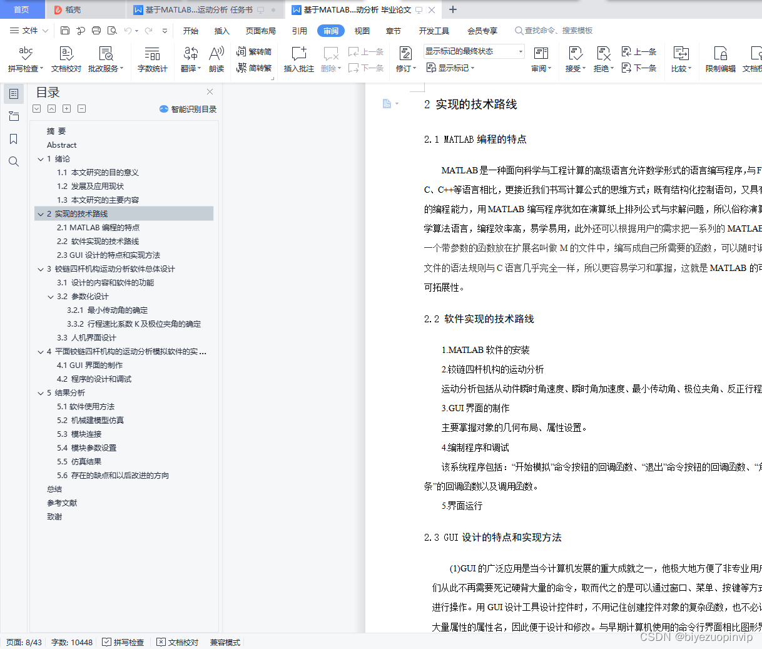Open the 文件 menu dropdown
The width and height of the screenshot is (762, 649).
point(29,31)
